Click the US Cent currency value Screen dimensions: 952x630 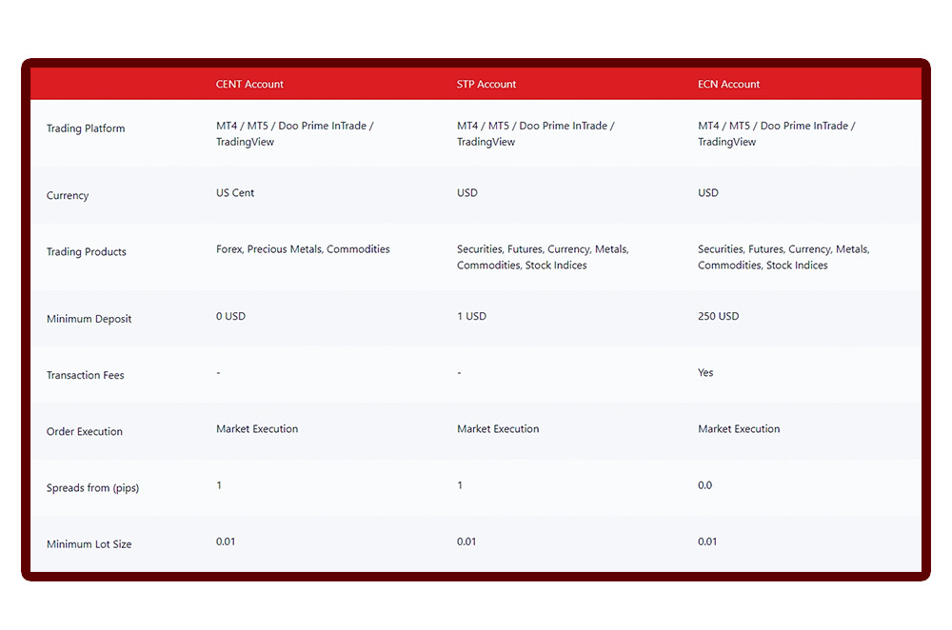tap(235, 193)
